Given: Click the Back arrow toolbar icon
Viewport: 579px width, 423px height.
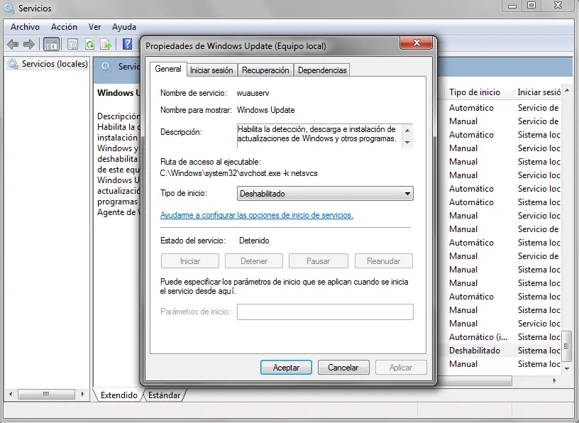Looking at the screenshot, I should (13, 45).
